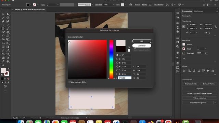Select the Curvature tool

click(x=8, y=21)
